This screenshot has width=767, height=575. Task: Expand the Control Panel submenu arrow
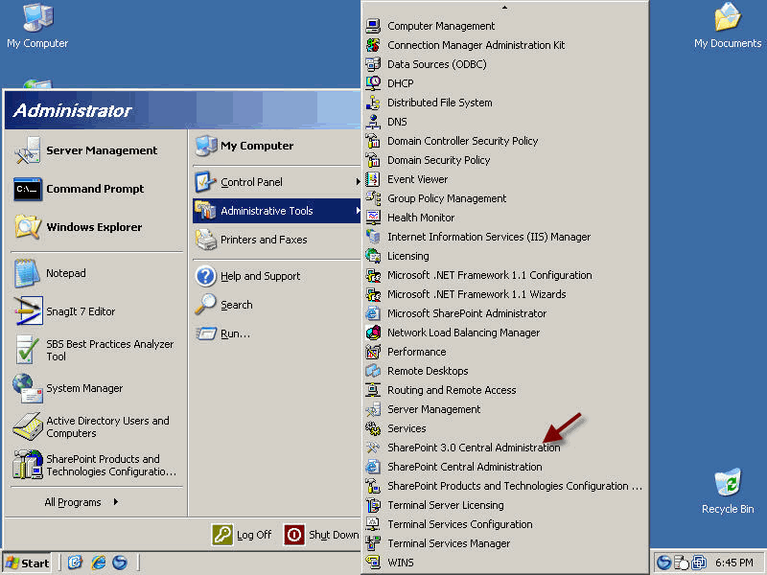[x=358, y=182]
